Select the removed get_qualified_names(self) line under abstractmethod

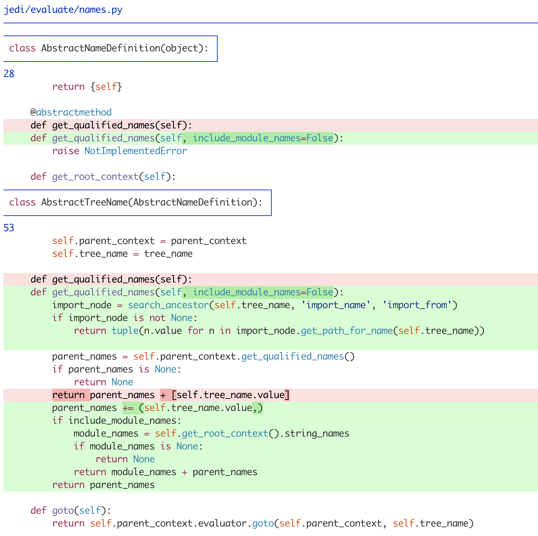coord(271,125)
